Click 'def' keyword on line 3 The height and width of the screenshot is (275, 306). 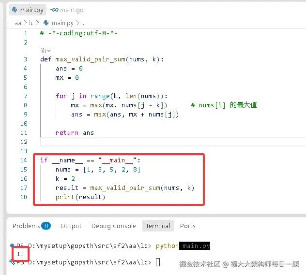[46, 59]
